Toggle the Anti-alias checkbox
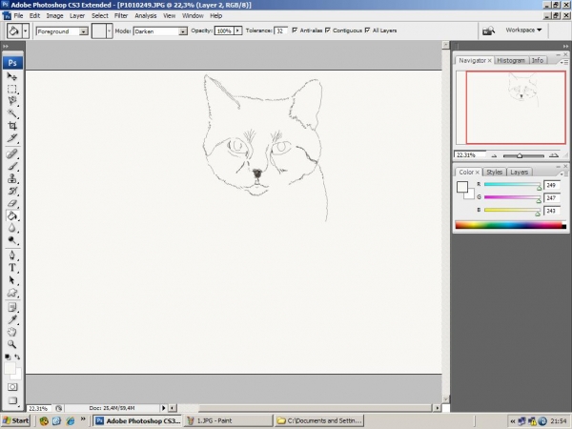The image size is (572, 429). tap(295, 31)
